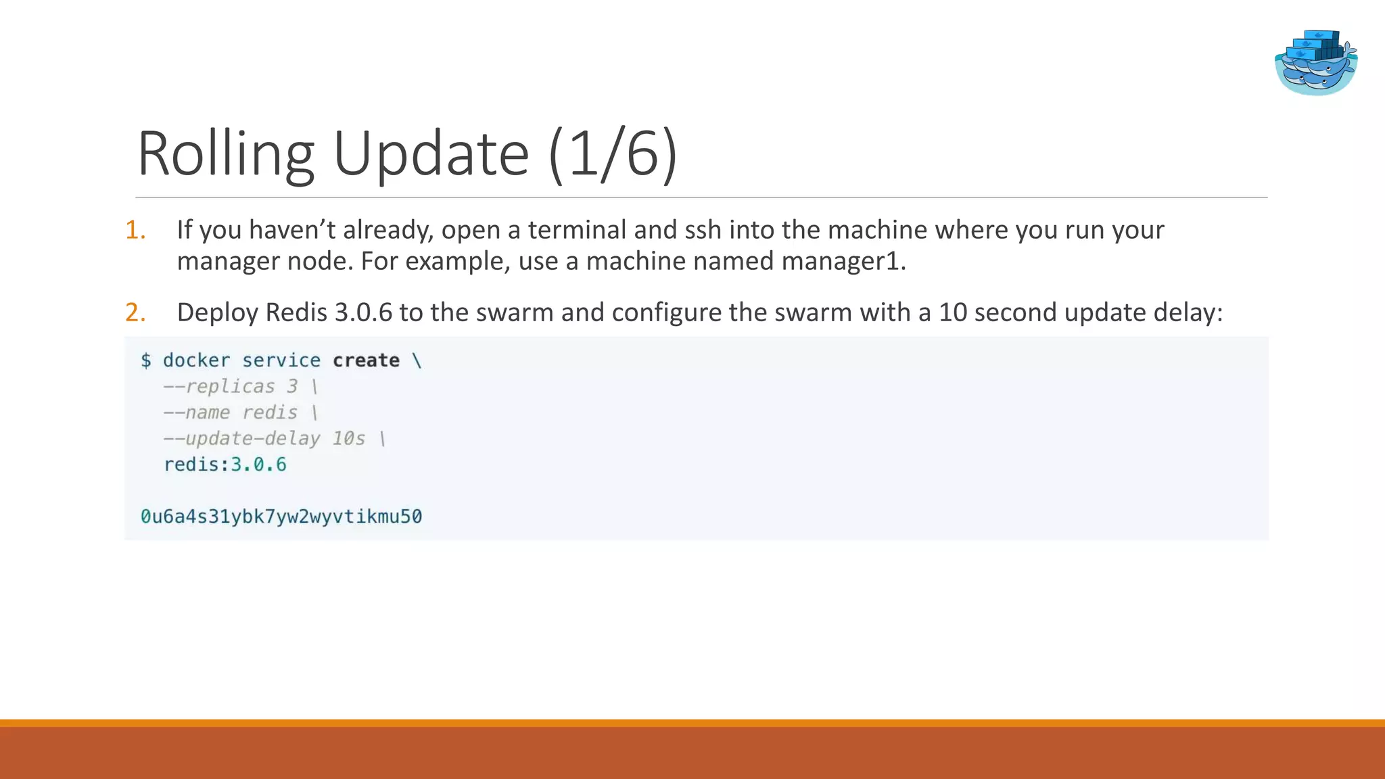1385x779 pixels.
Task: Click the thin orange stripe above footer
Action: click(x=692, y=723)
